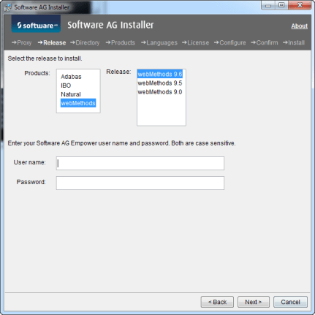The width and height of the screenshot is (315, 315).
Task: Close the Software AG Installer window
Action: [300, 5]
